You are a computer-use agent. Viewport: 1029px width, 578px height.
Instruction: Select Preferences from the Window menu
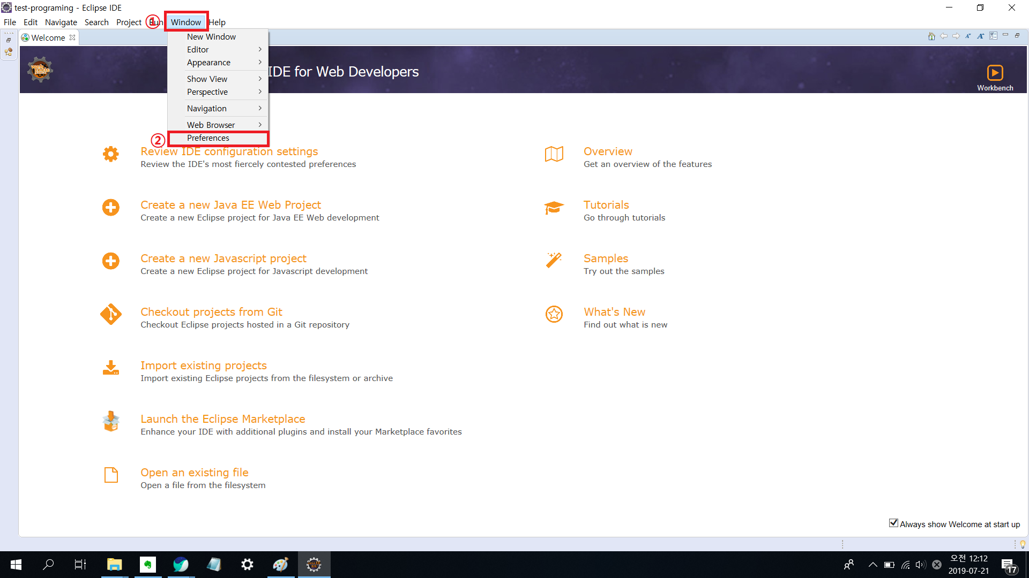tap(218, 138)
